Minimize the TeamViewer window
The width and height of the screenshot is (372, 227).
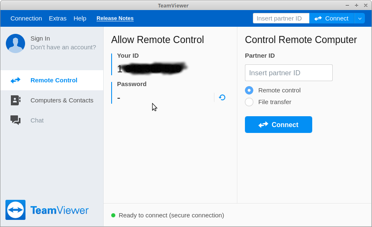[x=347, y=5]
